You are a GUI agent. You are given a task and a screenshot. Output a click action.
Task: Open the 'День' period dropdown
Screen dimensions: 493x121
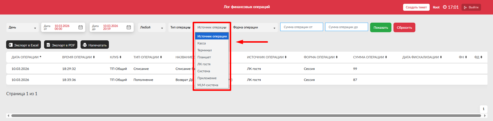22,28
